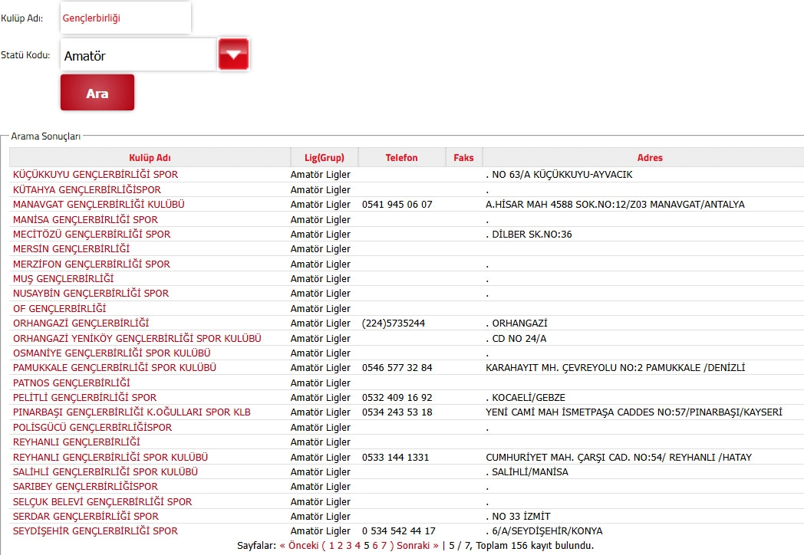Click PAMUKKALE GENÇLERBİRLİĞİ SPOR KULÜBÜ link
Image resolution: width=804 pixels, height=555 pixels.
(x=114, y=368)
